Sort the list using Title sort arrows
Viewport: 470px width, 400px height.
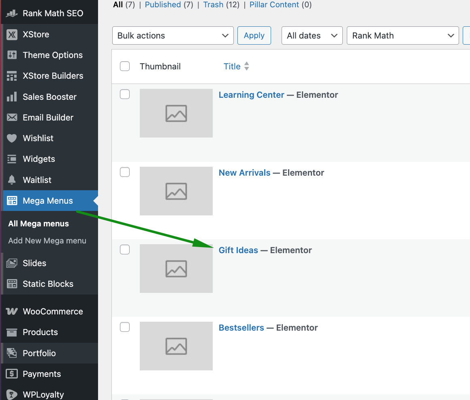(x=247, y=66)
